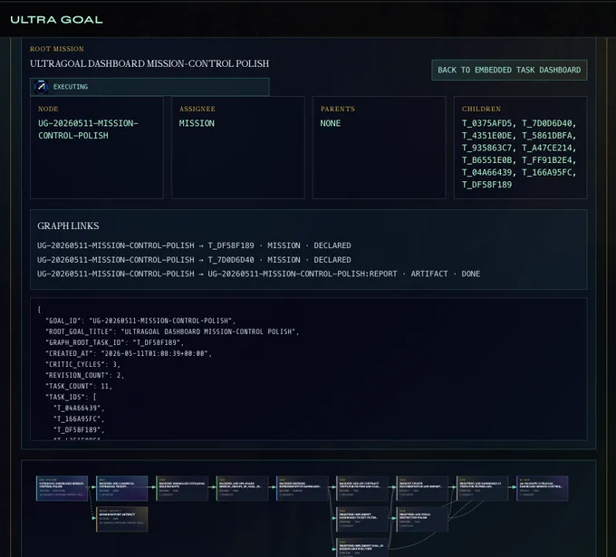Open child task T_04A66439 in Children card
This screenshot has height=557, width=616.
(x=486, y=172)
